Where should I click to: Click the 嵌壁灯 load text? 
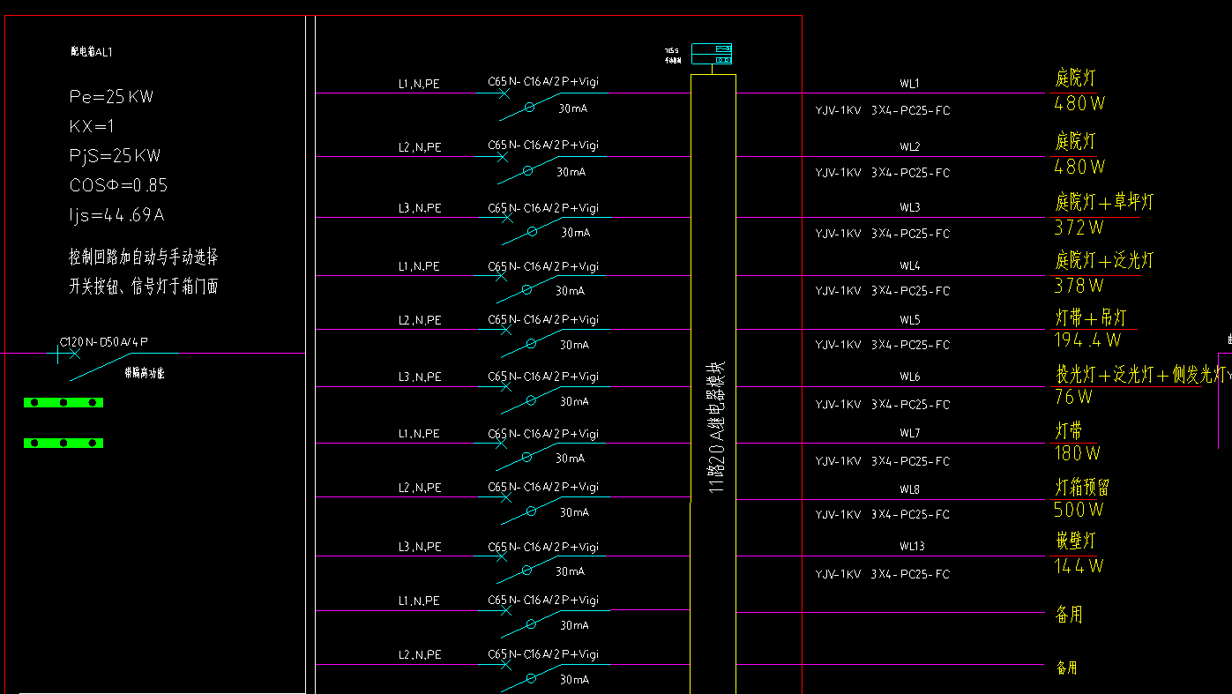coord(1075,541)
